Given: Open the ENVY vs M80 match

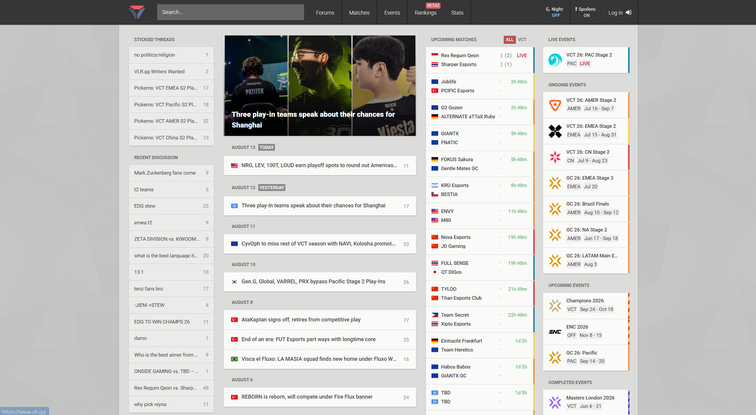Looking at the screenshot, I should (x=480, y=216).
